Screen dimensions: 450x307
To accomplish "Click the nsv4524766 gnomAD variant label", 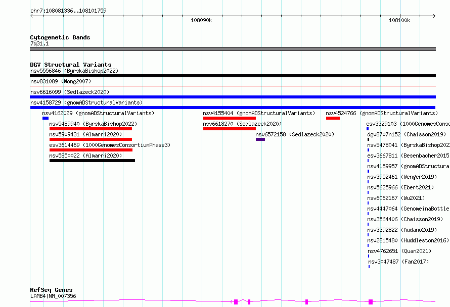I will tap(382, 113).
